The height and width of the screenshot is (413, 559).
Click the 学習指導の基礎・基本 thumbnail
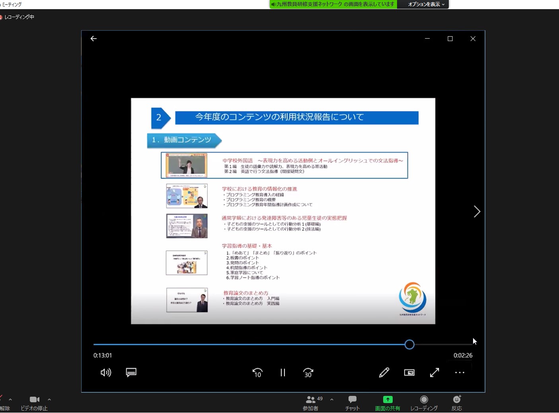[x=187, y=263]
